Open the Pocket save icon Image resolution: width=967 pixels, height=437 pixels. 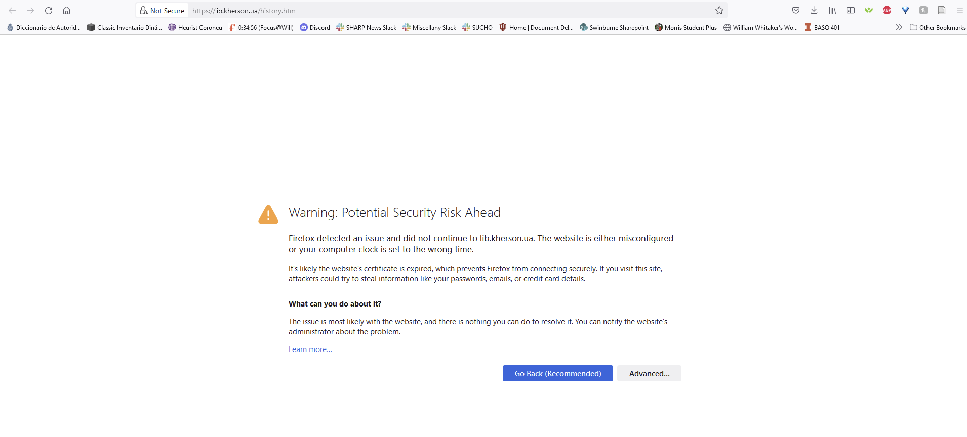coord(796,10)
